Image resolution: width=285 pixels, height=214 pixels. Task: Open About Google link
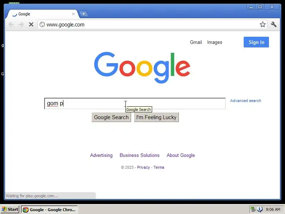(x=181, y=155)
